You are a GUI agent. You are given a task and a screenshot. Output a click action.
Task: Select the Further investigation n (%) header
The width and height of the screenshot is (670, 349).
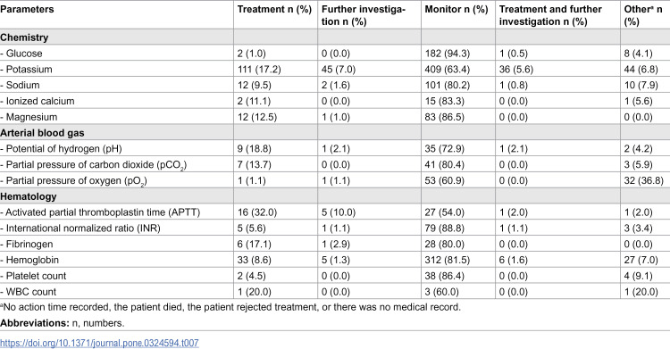(364, 15)
